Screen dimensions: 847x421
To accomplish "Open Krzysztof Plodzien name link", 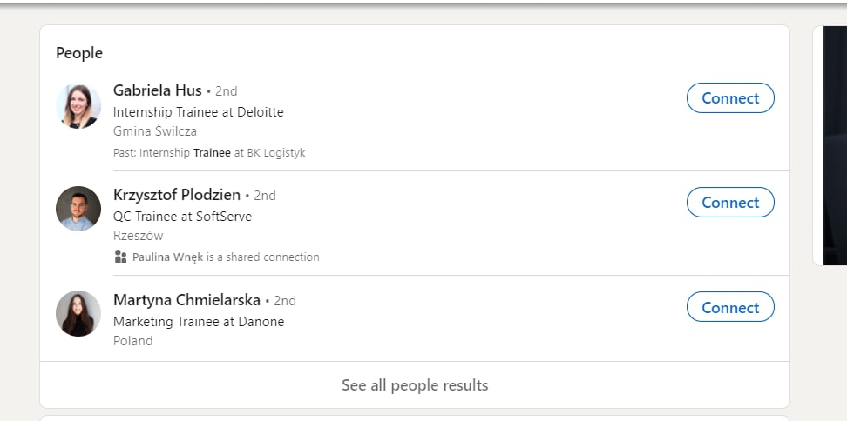I will (x=177, y=195).
